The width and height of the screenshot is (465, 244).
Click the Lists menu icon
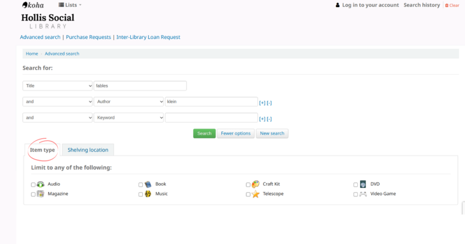click(61, 5)
